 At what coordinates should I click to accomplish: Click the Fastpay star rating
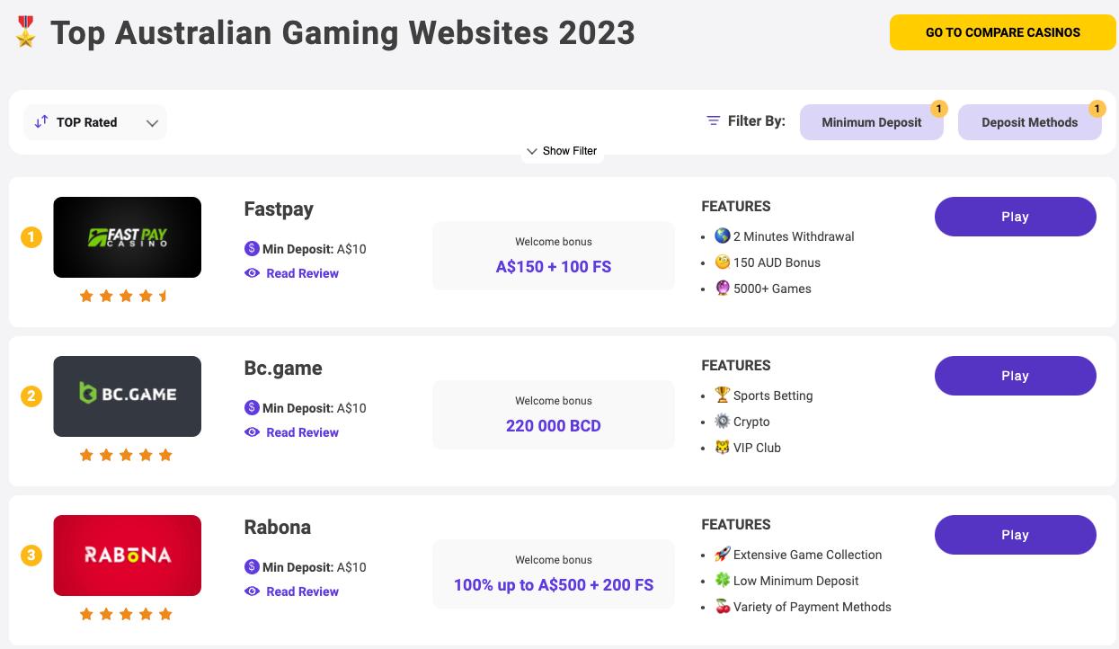click(126, 296)
